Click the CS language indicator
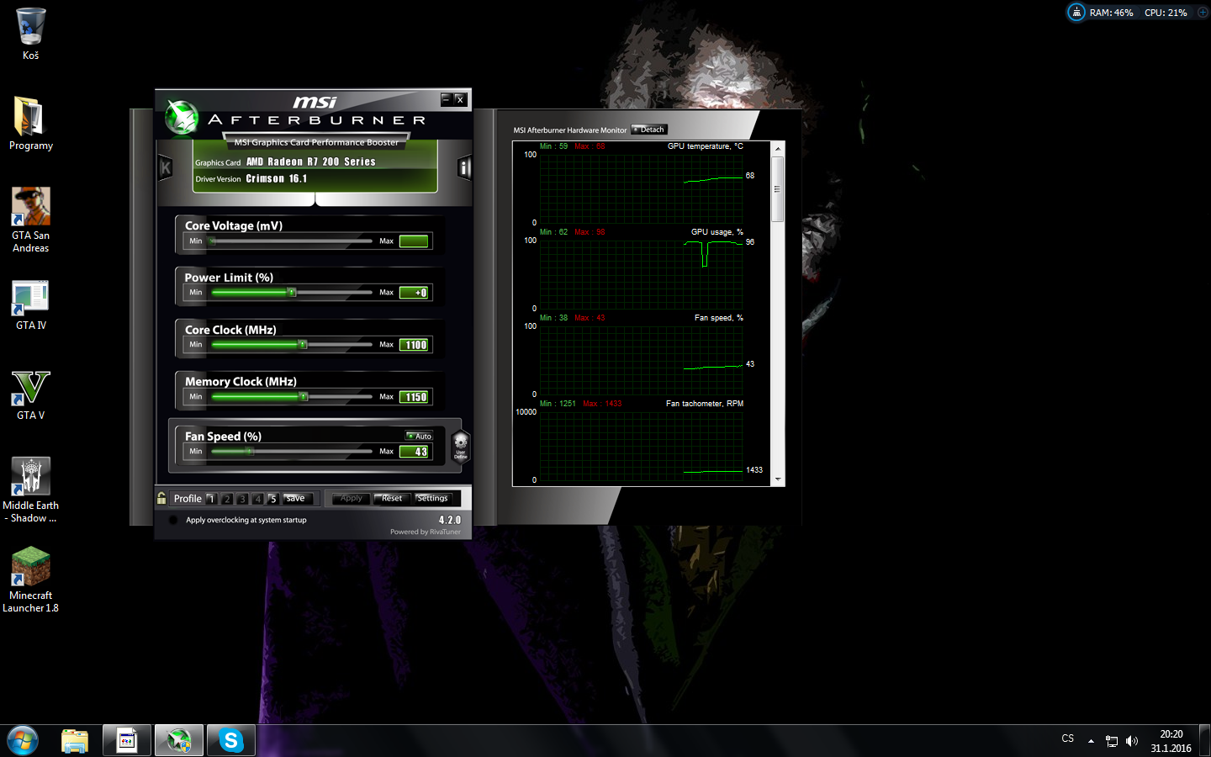The height and width of the screenshot is (757, 1211). tap(1068, 738)
